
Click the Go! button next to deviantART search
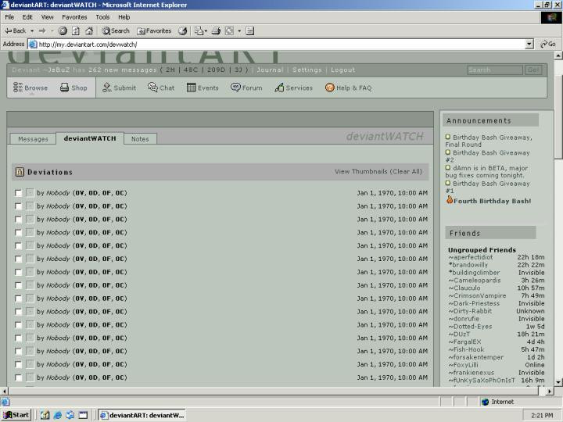[x=533, y=70]
